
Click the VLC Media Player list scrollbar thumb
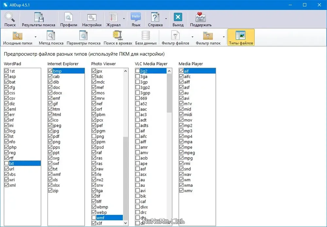(x=169, y=93)
